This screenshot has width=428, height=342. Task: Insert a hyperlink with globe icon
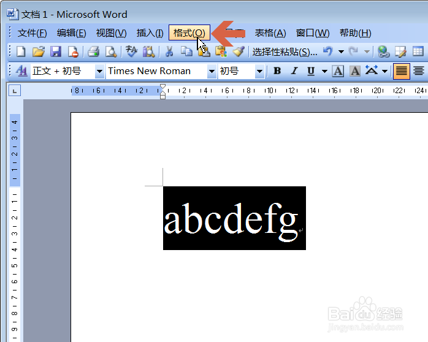point(383,51)
